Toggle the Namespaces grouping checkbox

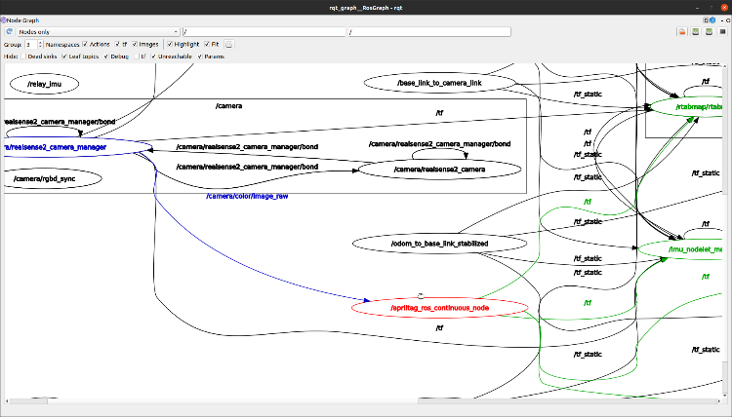tap(44, 44)
